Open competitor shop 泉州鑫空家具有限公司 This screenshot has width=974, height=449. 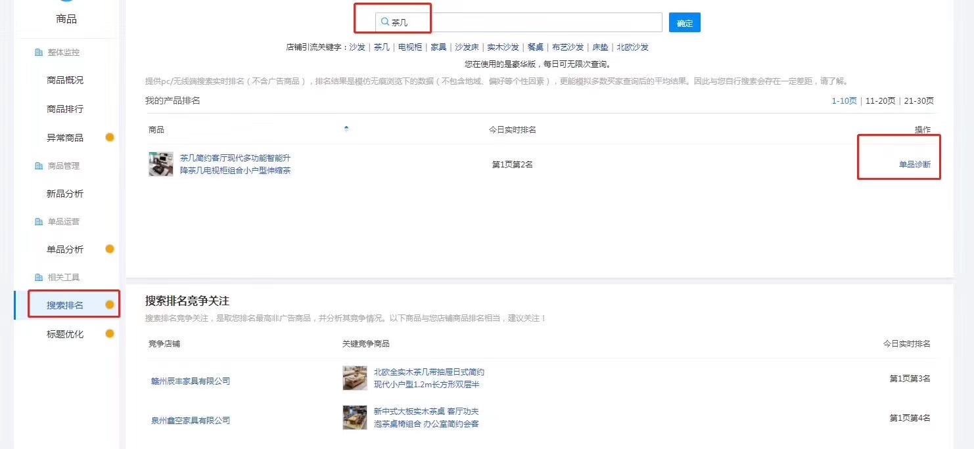click(x=191, y=420)
